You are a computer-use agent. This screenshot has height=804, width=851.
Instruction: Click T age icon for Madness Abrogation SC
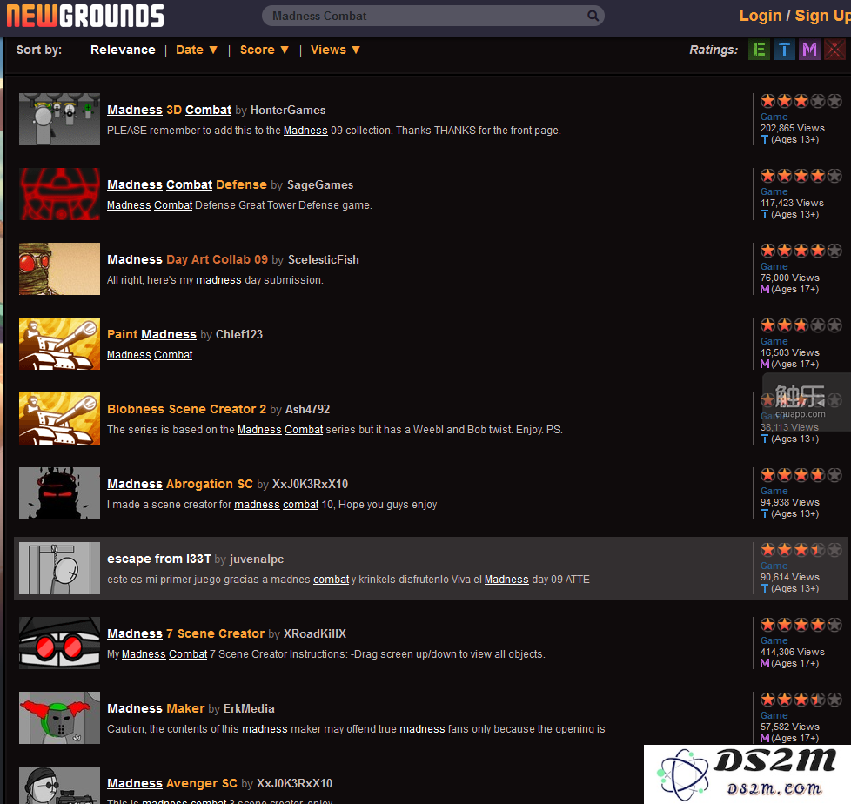pyautogui.click(x=765, y=514)
